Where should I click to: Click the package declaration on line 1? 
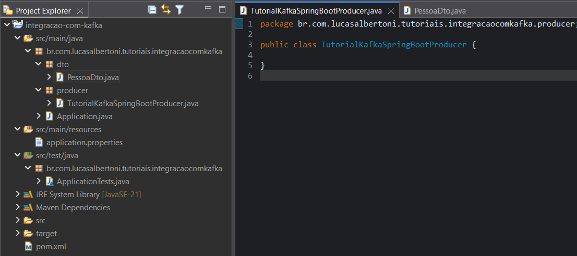pos(418,24)
